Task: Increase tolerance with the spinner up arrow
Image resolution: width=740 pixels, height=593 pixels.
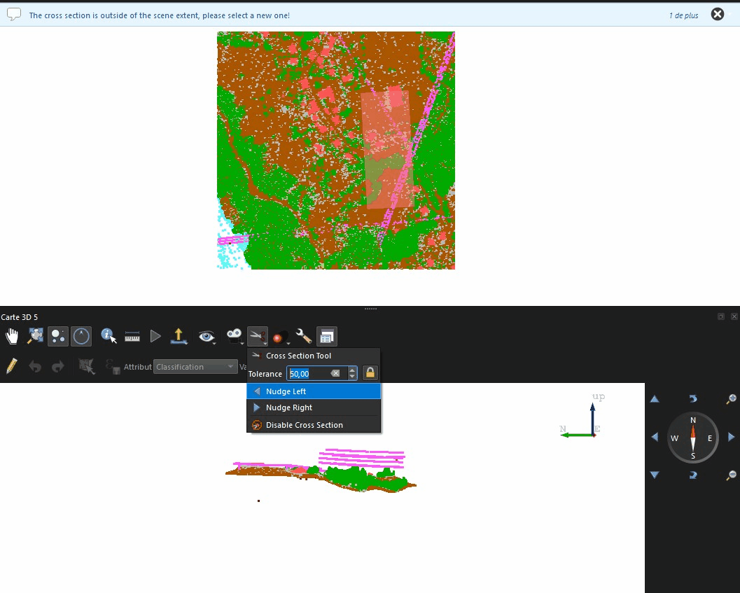Action: click(352, 370)
